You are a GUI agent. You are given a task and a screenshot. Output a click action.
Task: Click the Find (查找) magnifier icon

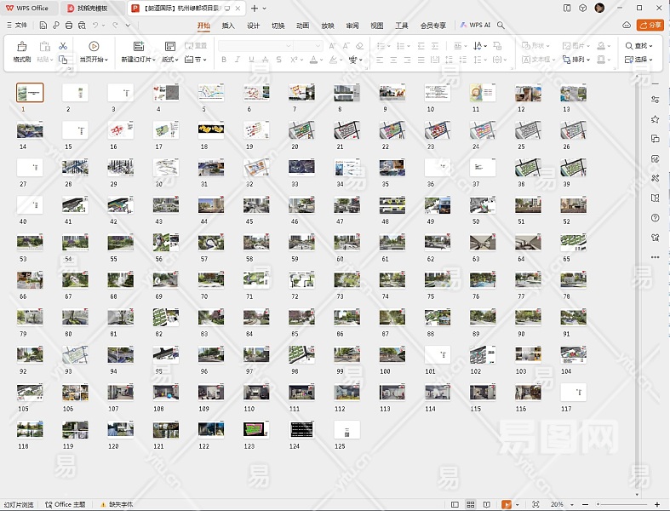[629, 46]
